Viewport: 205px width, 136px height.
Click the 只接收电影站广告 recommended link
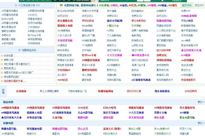[77, 91]
